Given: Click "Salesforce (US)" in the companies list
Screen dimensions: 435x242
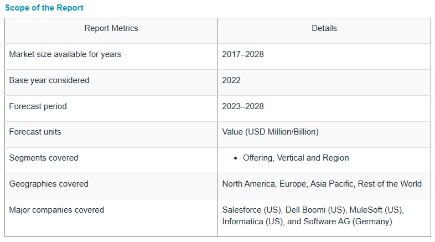Looking at the screenshot, I should pyautogui.click(x=251, y=210).
